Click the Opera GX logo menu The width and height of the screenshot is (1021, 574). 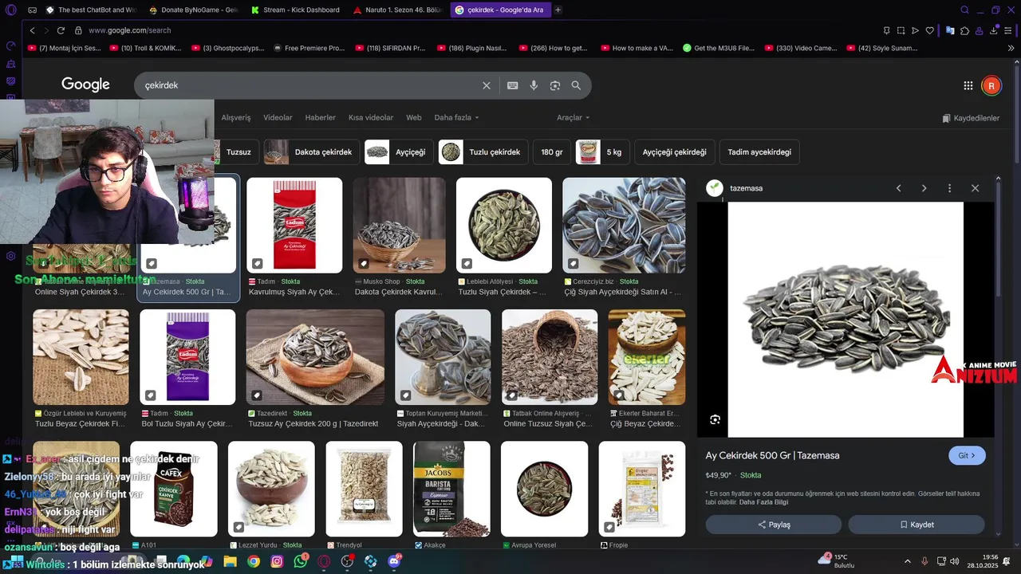[10, 10]
